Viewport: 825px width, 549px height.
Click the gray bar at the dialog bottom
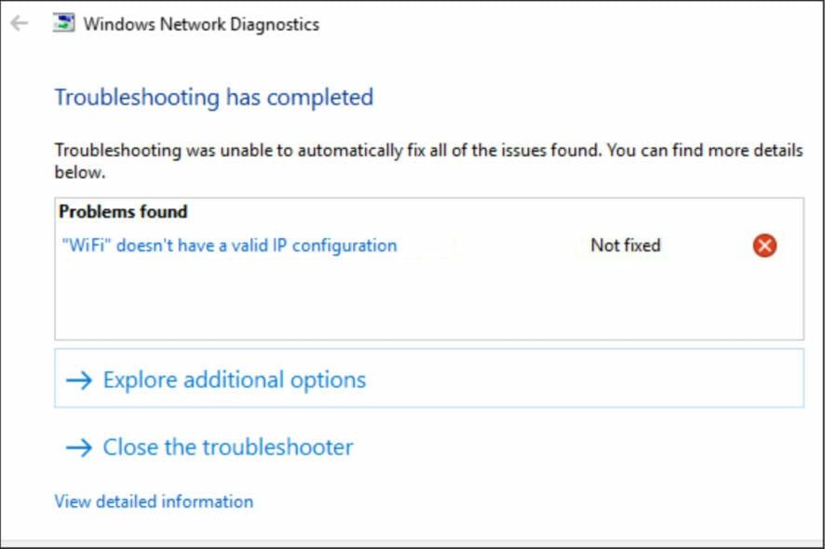click(412, 543)
